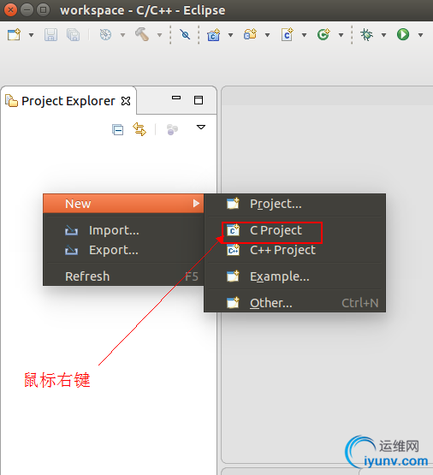Toggle Link with Editor in Project Explorer
This screenshot has height=475, width=433.
[139, 129]
